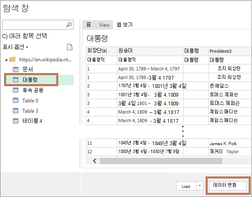
Task: Switch to the 표 View tab
Action: click(98, 25)
